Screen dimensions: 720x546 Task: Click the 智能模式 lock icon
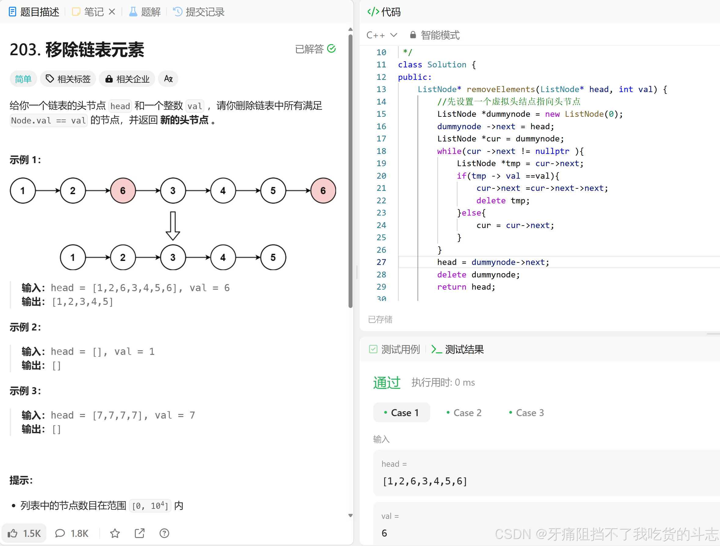pyautogui.click(x=413, y=35)
